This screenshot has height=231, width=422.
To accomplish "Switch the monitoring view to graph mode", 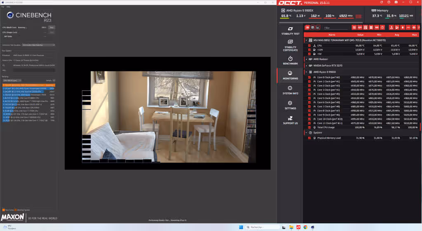I will coord(318,28).
